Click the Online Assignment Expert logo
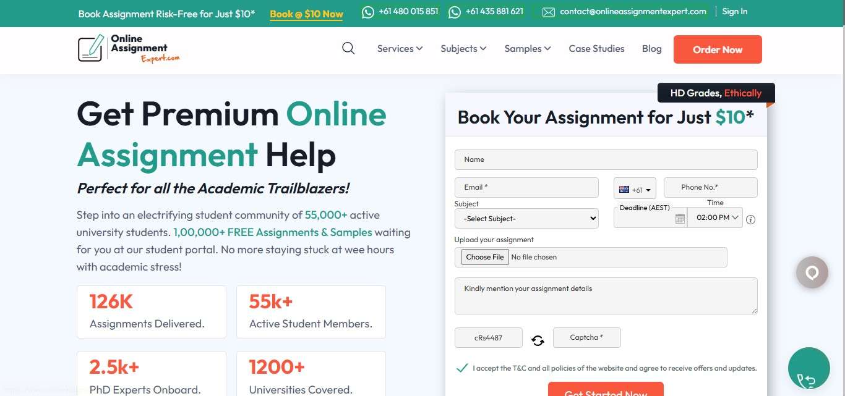This screenshot has height=396, width=845. point(129,49)
